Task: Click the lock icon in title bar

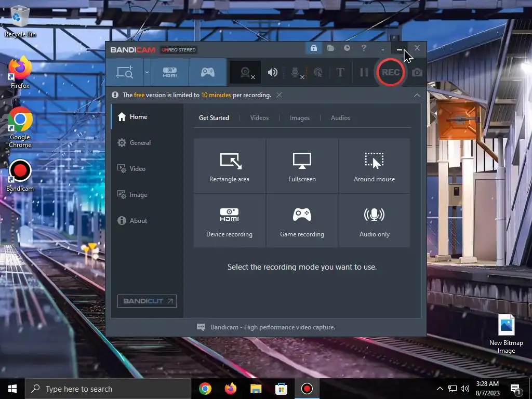Action: pos(313,48)
